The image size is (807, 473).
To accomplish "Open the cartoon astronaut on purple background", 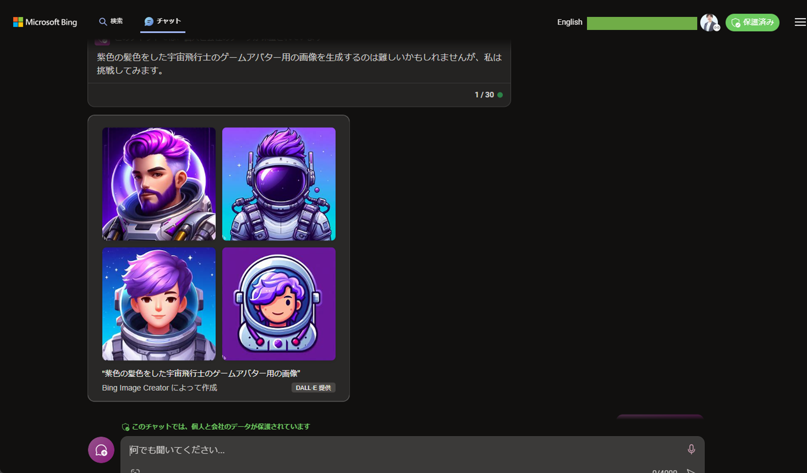I will (x=279, y=304).
